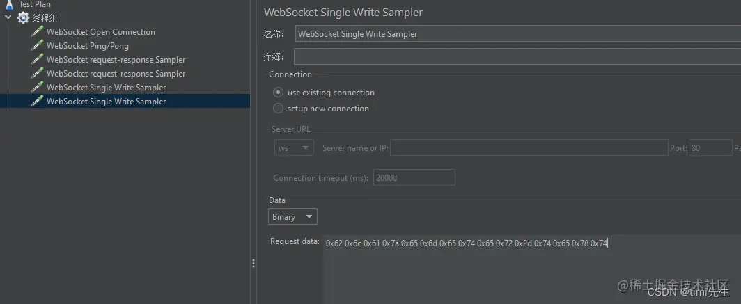Click the 'Connection timeout (ms):' label

pyautogui.click(x=320, y=178)
